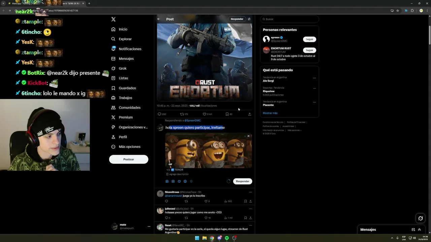
Task: Add a GIF to the reply
Action: point(173,182)
